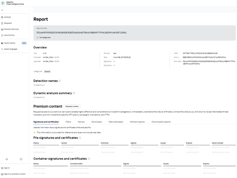This screenshot has height=178, width=237.
Task: Click the Detection names info icon
Action: tap(60, 81)
